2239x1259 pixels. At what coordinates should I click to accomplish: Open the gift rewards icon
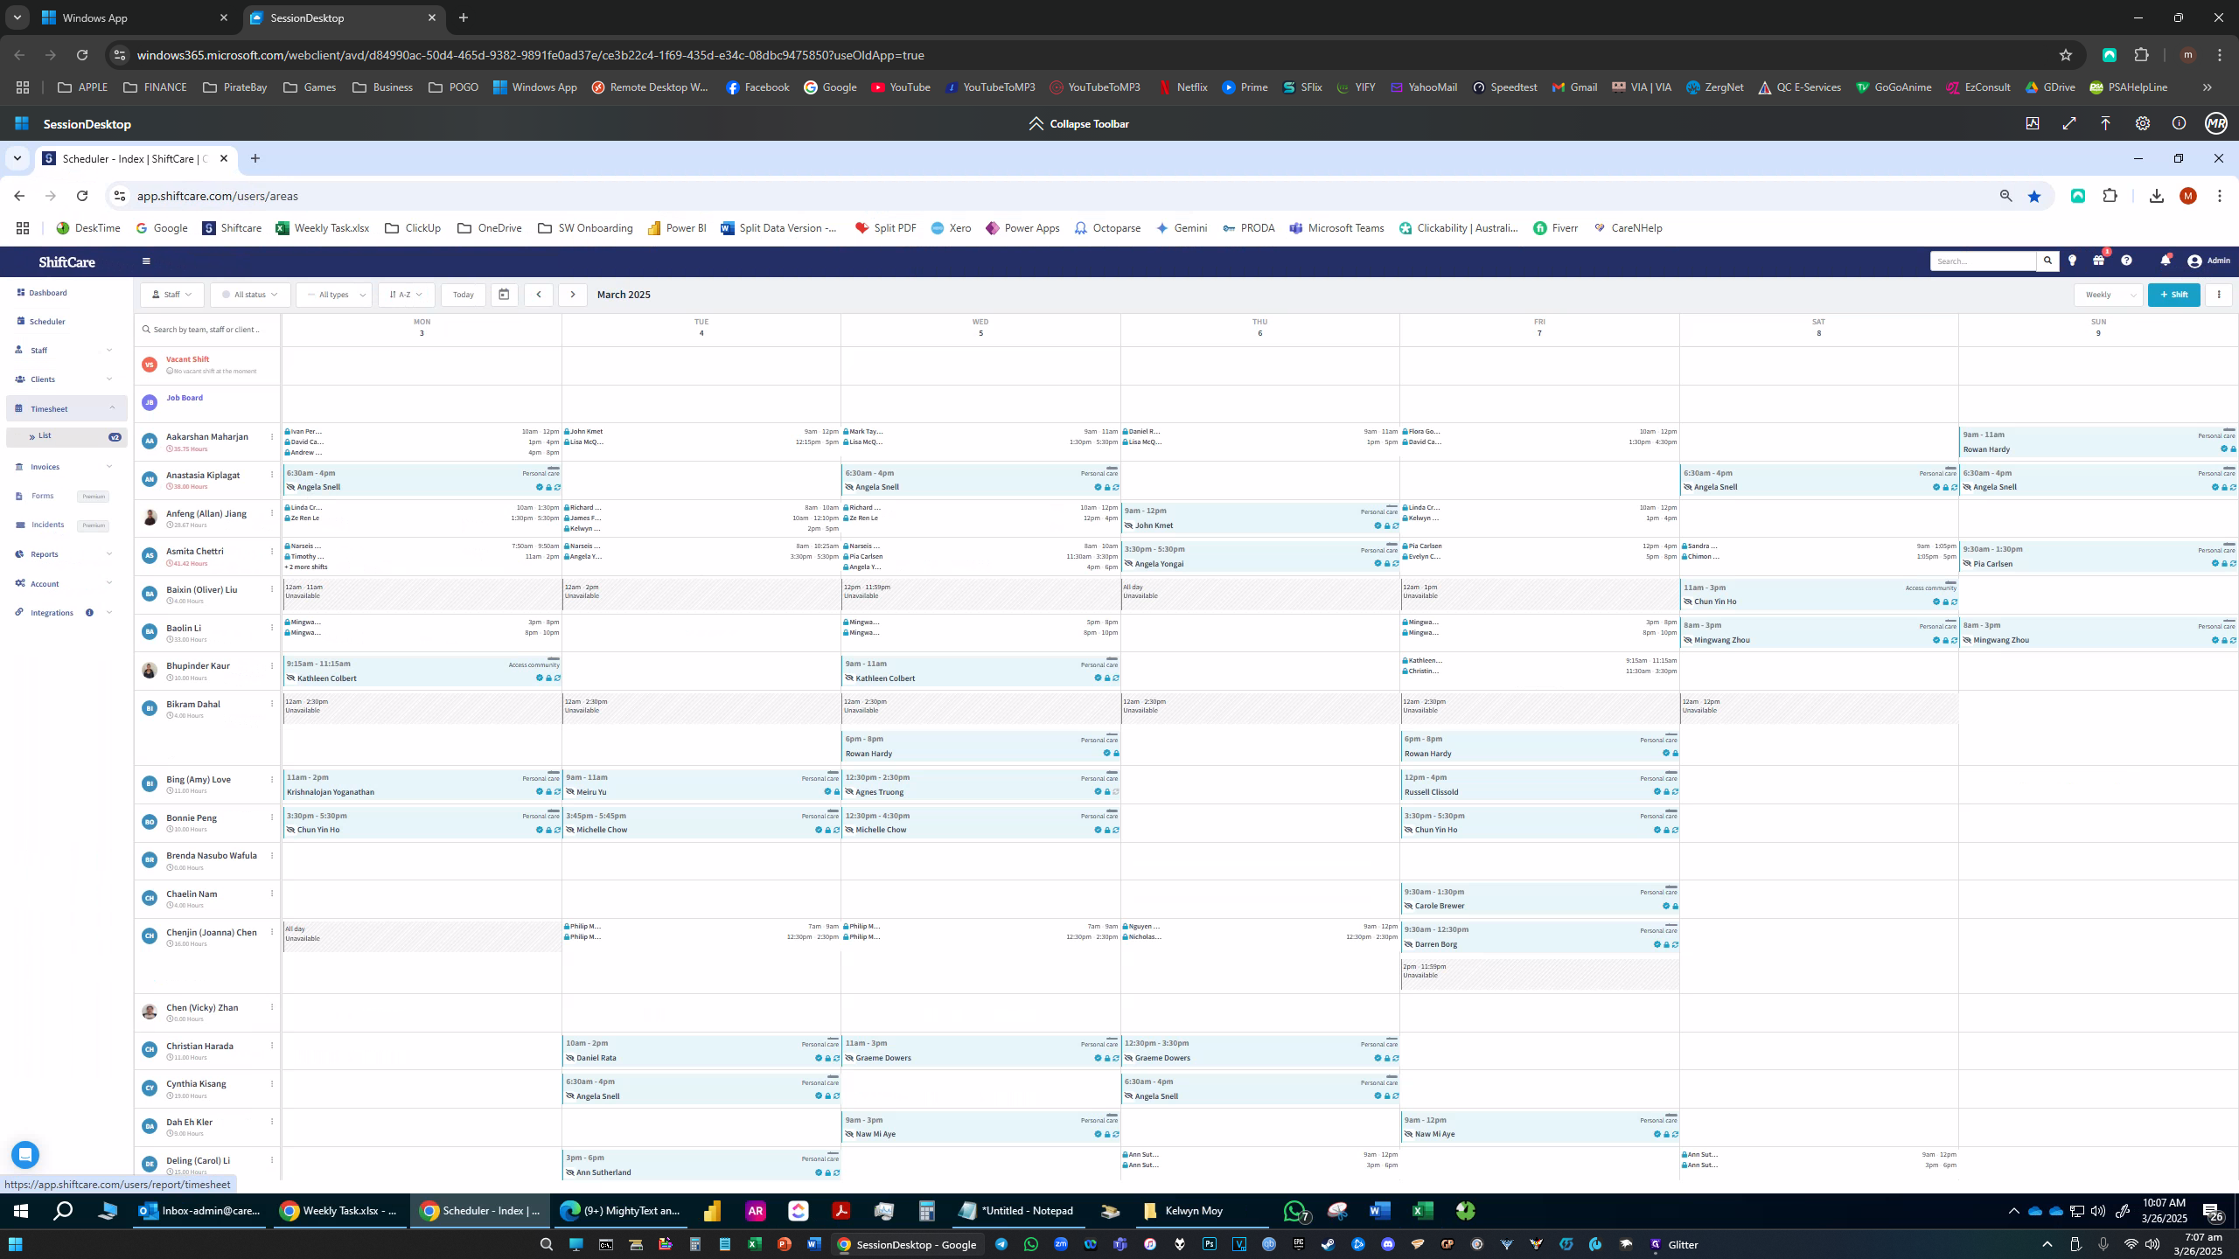coord(2098,261)
